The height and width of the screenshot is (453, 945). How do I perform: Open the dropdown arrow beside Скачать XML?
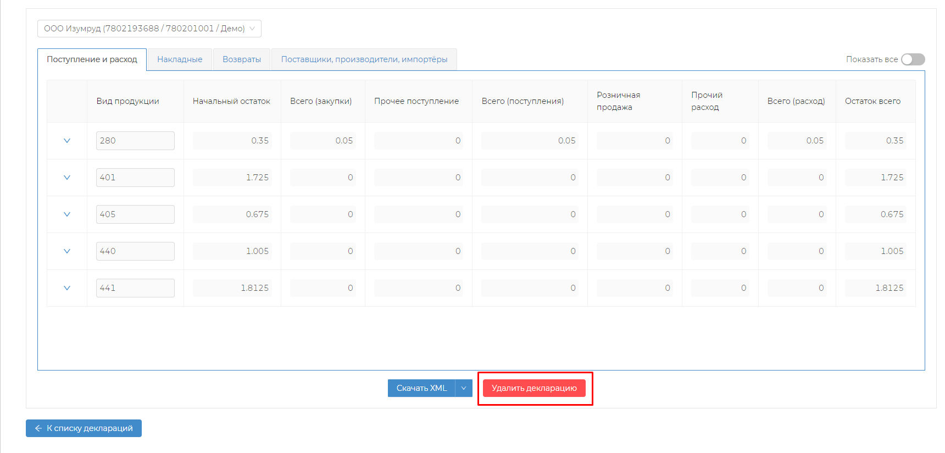coord(464,388)
